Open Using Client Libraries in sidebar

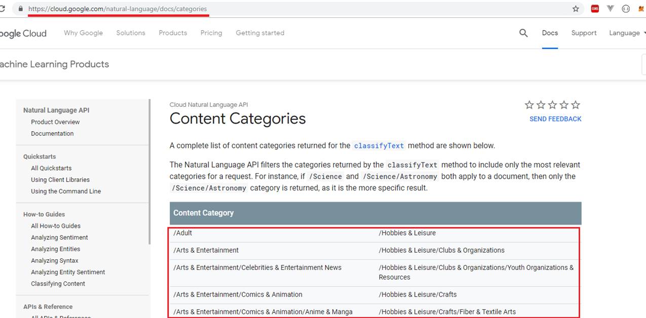click(60, 180)
